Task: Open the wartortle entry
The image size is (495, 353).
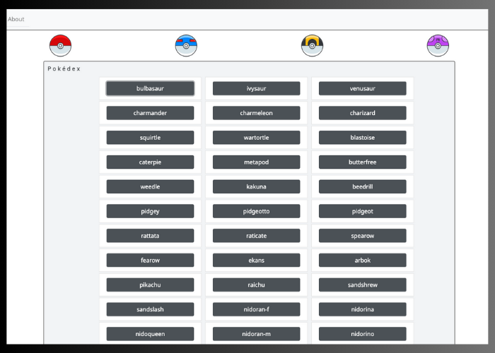Action: 256,138
